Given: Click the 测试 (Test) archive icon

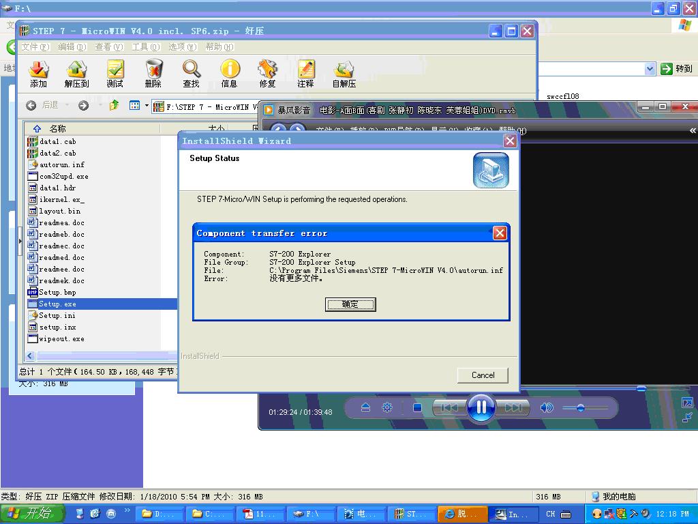Looking at the screenshot, I should coord(115,74).
